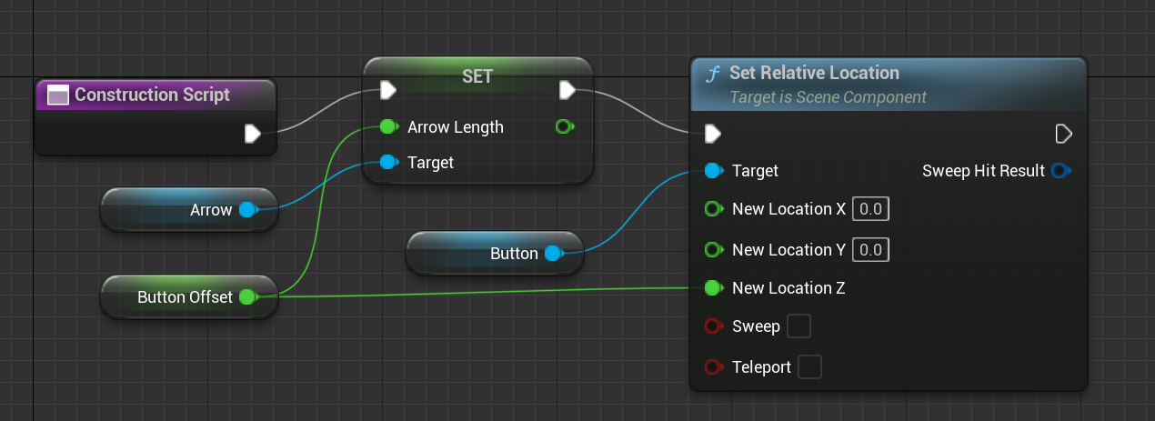1155x421 pixels.
Task: Click the Arrow variable output pin
Action: coord(247,210)
